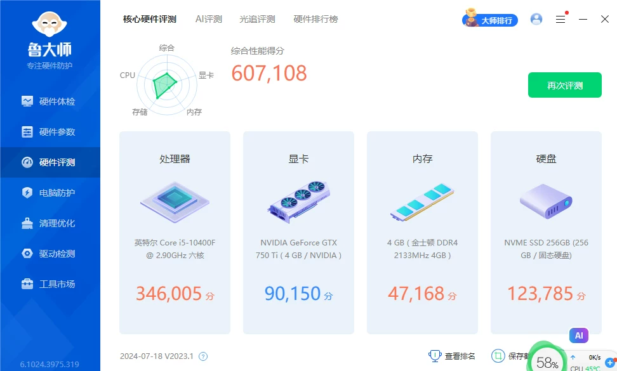The image size is (617, 371).
Task: Switch to the AI评测 tab
Action: point(209,19)
